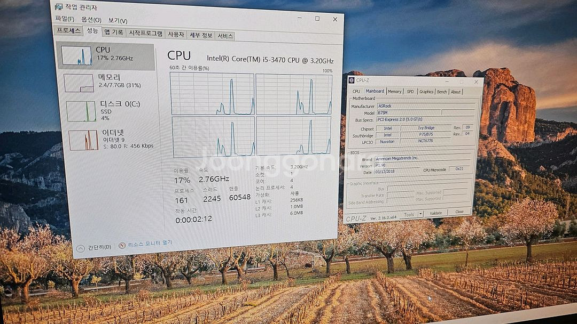Open the 파일(F) menu
Viewport: 577px width, 324px height.
(65, 19)
